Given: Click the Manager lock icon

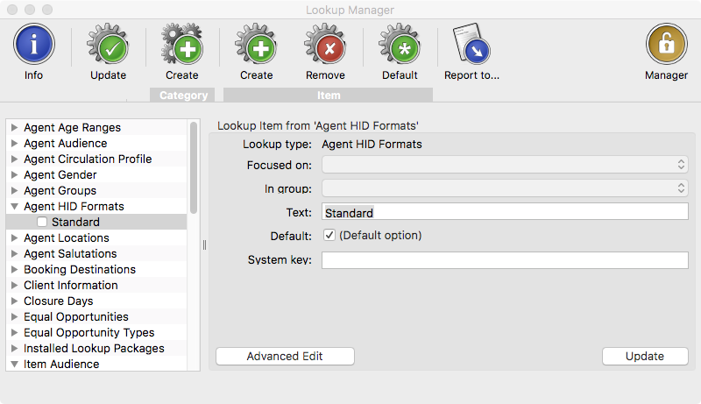Looking at the screenshot, I should (x=667, y=44).
